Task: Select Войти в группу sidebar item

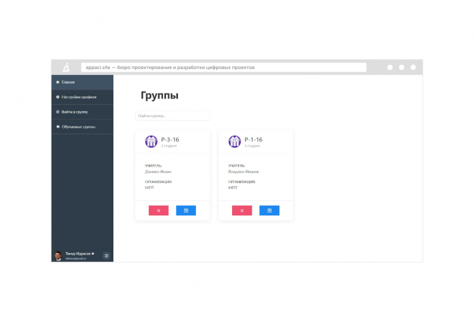Action: coord(82,112)
